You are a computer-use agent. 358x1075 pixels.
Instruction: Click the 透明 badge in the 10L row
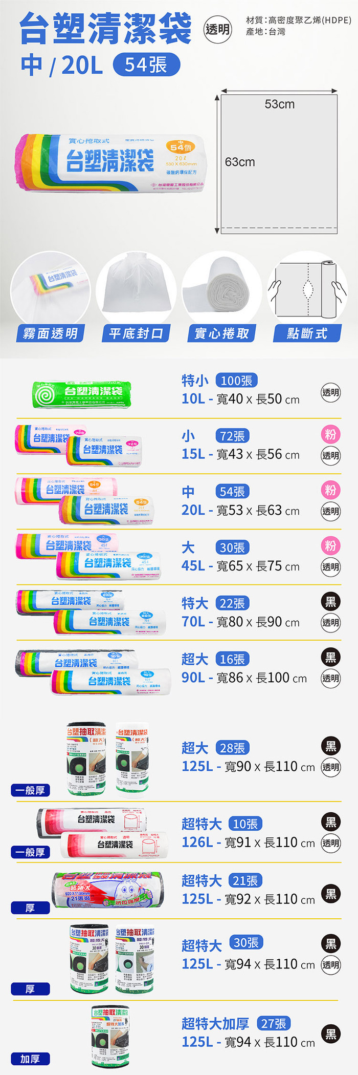coord(330,393)
